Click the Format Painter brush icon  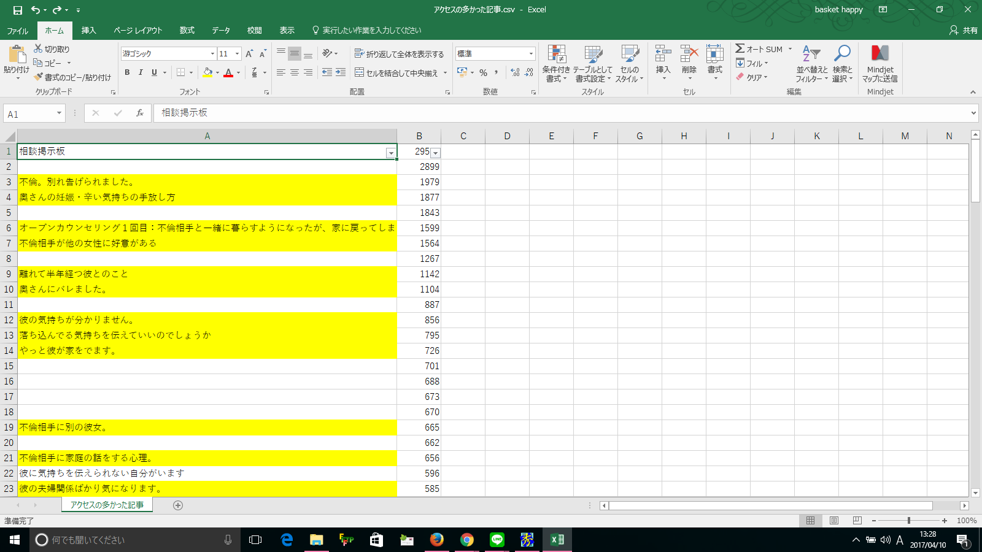click(x=39, y=77)
